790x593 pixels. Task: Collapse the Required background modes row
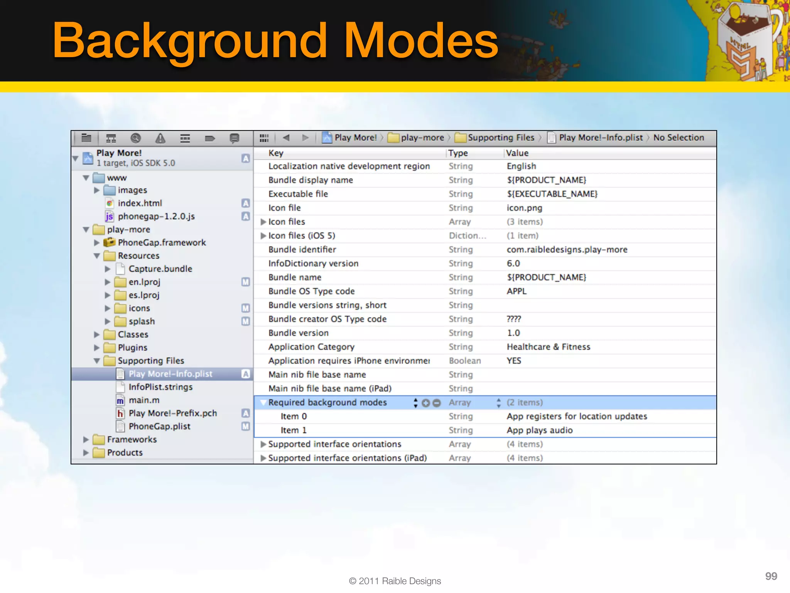click(263, 403)
